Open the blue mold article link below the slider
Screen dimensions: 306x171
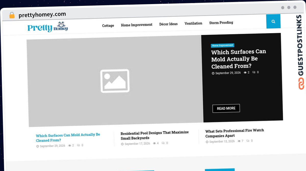[68, 137]
